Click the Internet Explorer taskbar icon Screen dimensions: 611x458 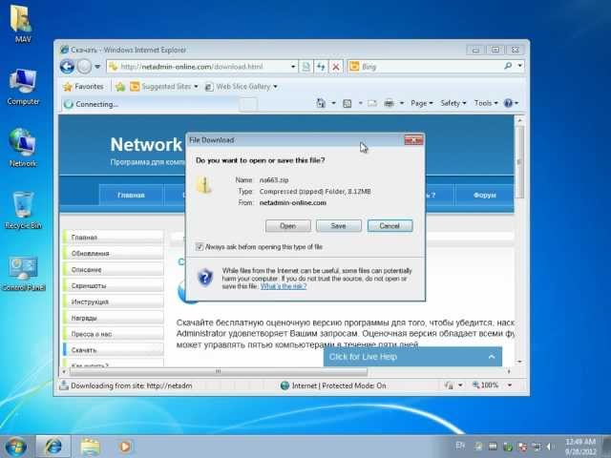click(x=53, y=447)
